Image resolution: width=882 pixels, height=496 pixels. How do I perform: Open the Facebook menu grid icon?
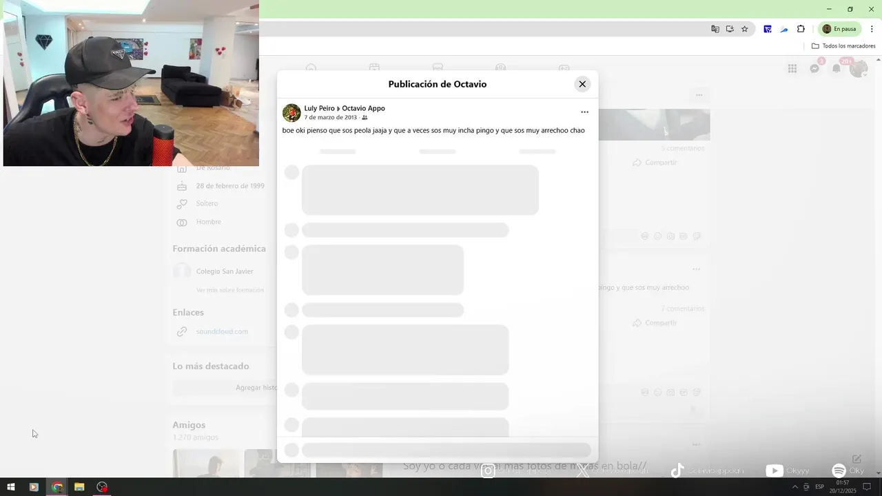[792, 68]
